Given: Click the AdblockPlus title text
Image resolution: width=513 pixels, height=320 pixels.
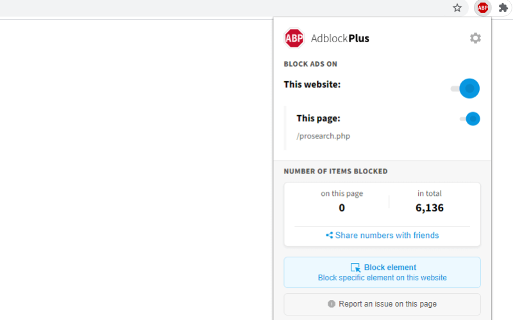Looking at the screenshot, I should (x=340, y=38).
